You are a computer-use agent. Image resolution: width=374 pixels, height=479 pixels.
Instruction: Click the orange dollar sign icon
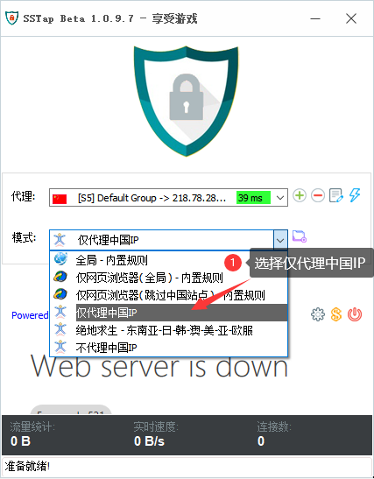336,314
